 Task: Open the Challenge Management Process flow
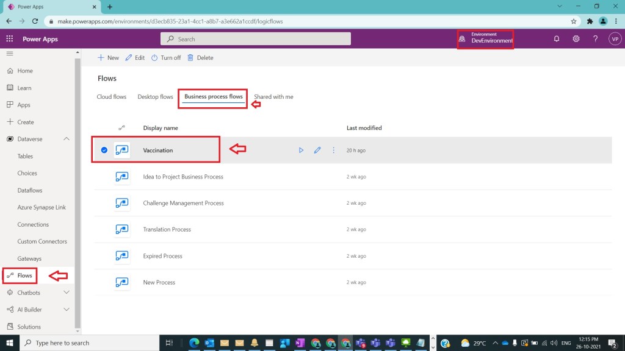click(183, 203)
